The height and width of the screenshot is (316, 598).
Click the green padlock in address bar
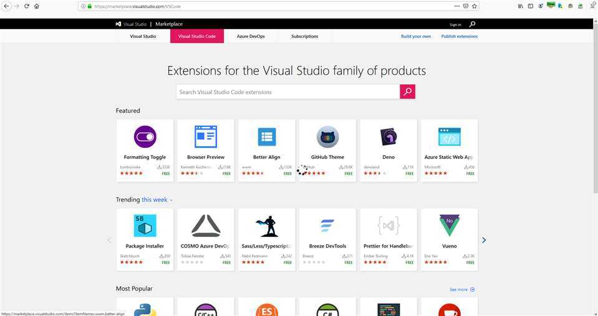90,6
